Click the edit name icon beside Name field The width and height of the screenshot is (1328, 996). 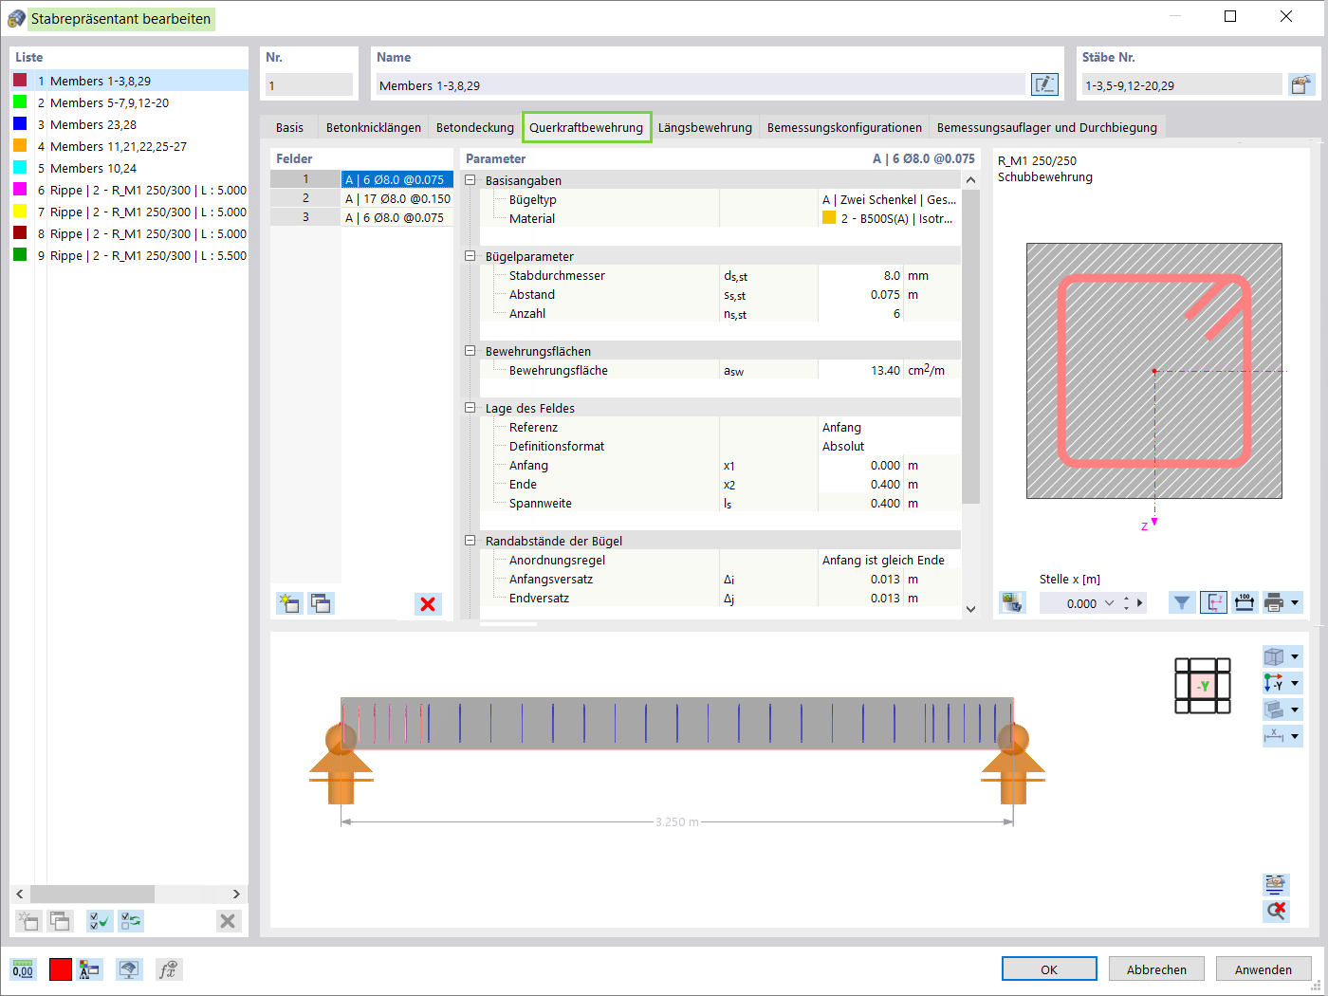(1044, 84)
